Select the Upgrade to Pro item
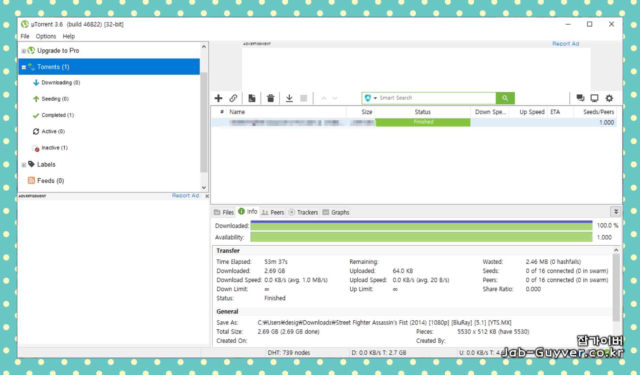 click(109, 51)
